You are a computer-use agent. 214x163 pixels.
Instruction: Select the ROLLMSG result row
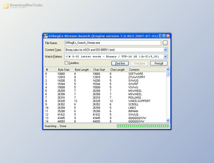pos(105,97)
